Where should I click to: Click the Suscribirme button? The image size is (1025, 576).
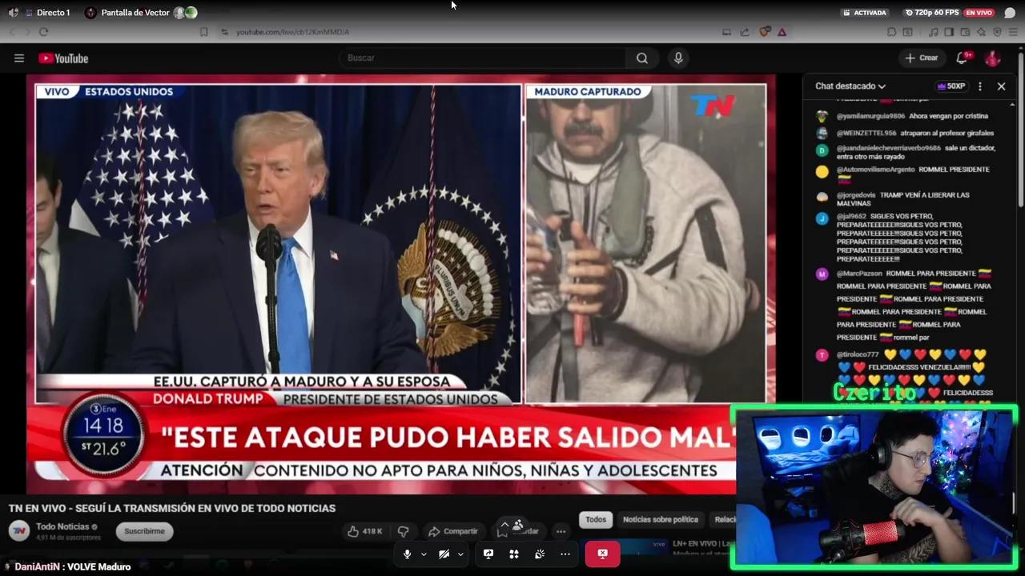coord(145,531)
